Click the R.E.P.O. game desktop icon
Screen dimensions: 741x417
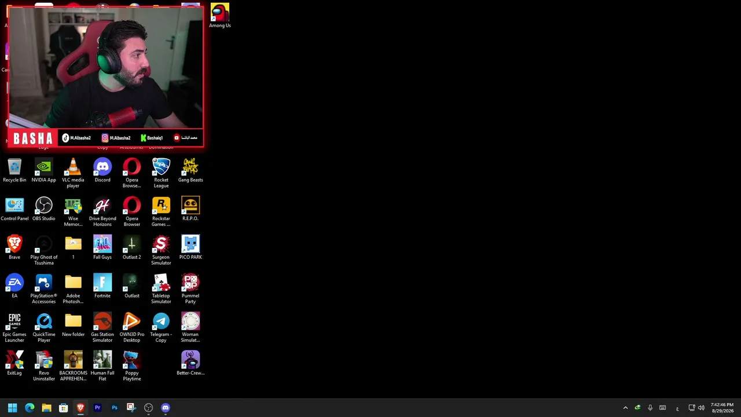click(x=190, y=209)
